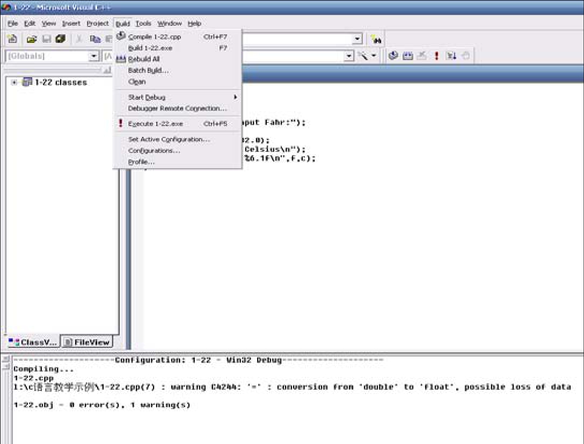Open the Tools menu
This screenshot has height=444, width=584.
pos(143,24)
